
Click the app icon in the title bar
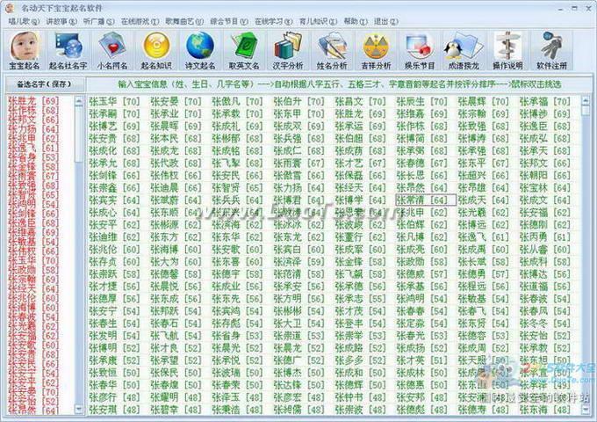10,8
